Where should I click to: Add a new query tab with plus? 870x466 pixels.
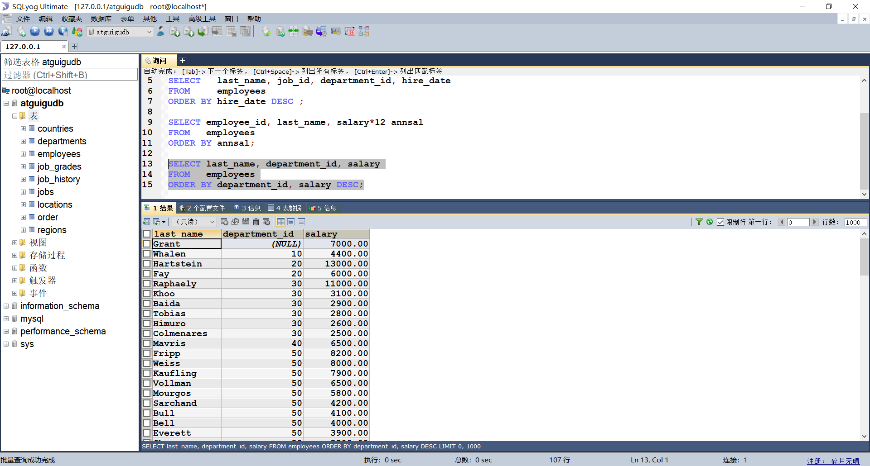182,61
